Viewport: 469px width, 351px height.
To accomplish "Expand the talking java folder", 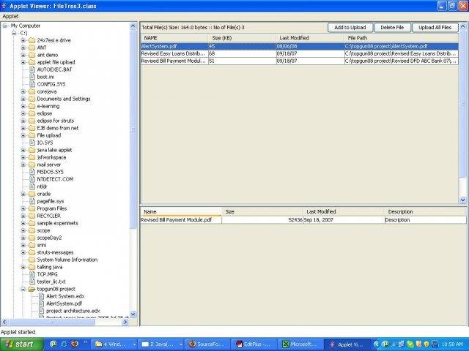I will click(x=23, y=267).
